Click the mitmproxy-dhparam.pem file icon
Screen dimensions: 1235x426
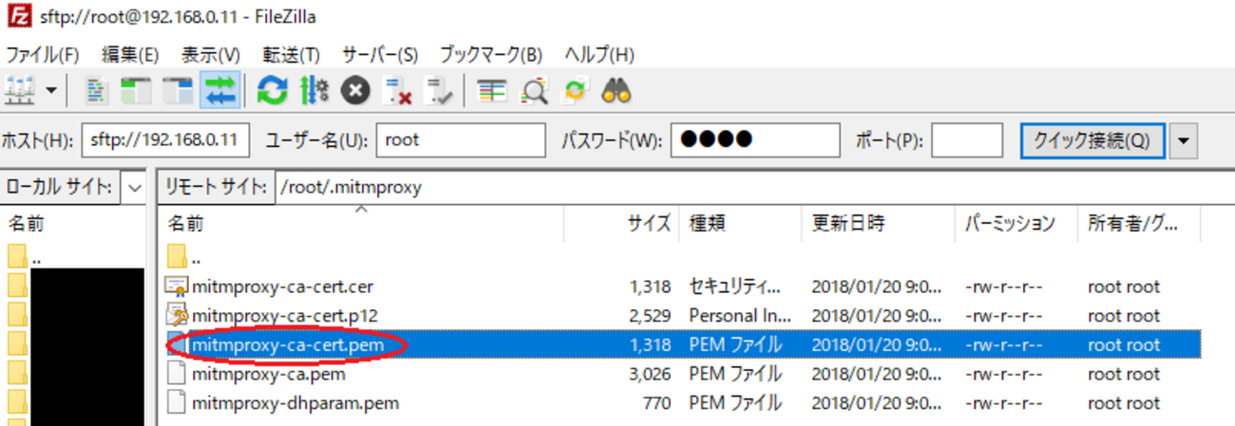click(177, 403)
